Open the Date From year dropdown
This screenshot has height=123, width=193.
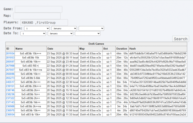coord(91,28)
